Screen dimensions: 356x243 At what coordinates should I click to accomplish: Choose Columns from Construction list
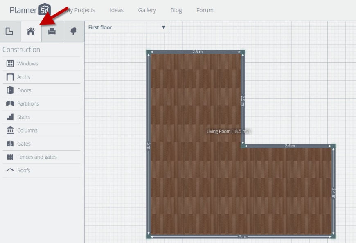(27, 130)
